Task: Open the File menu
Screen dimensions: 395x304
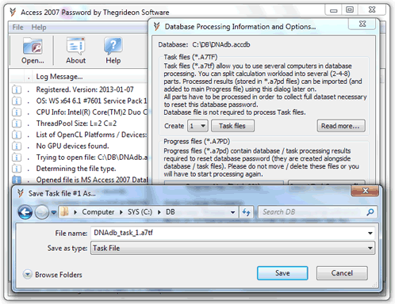Action: [17, 27]
